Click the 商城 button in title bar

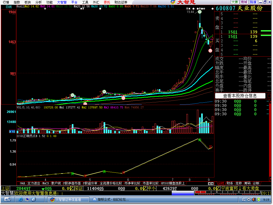244,2
